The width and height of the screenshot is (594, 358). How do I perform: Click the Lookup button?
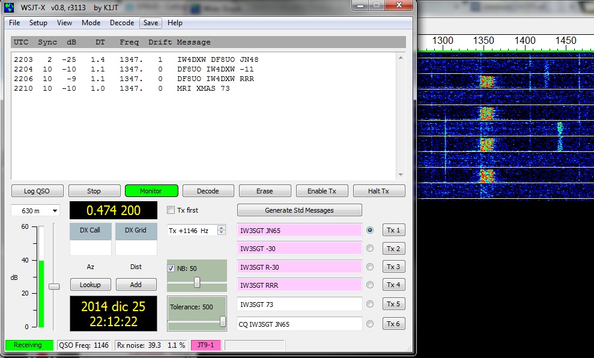[x=91, y=285]
